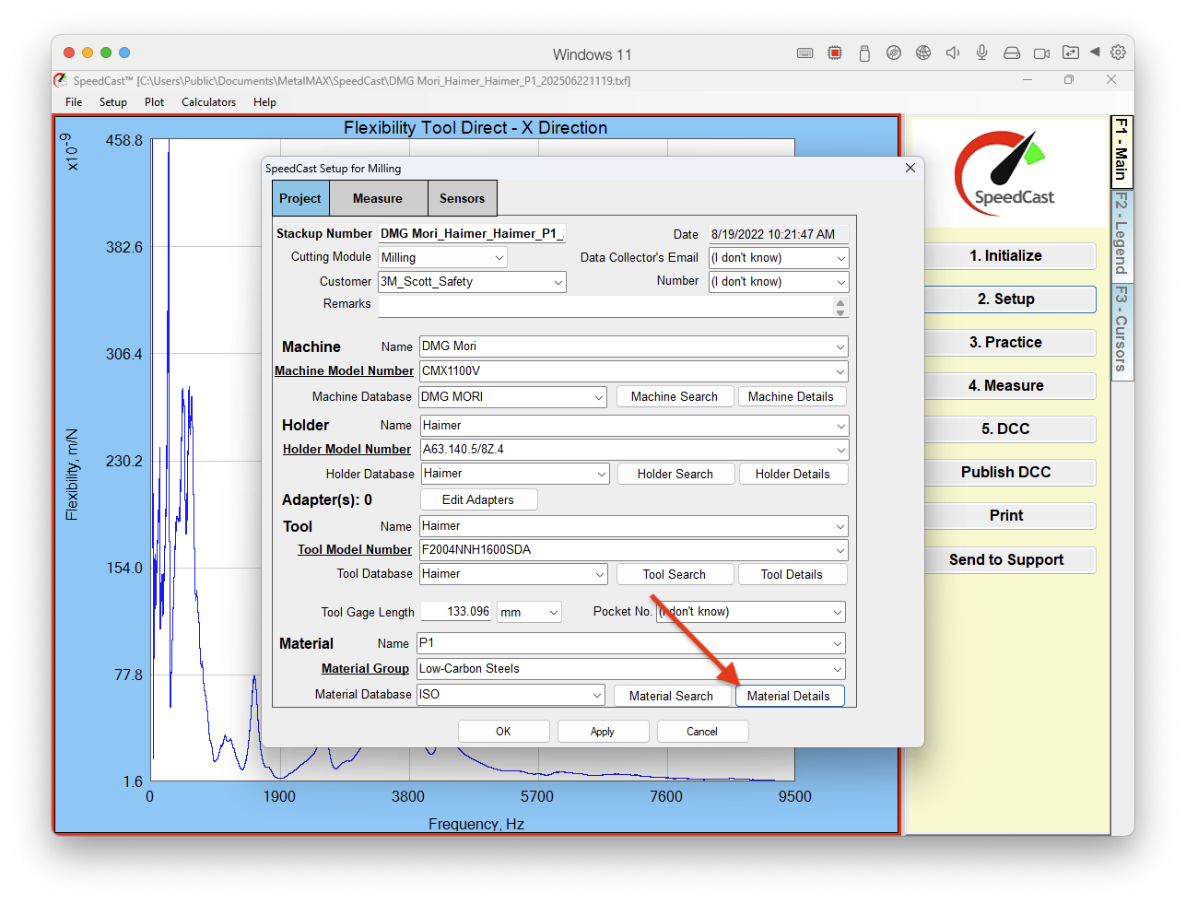Expand the Number dropdown
This screenshot has width=1186, height=904.
[x=840, y=282]
